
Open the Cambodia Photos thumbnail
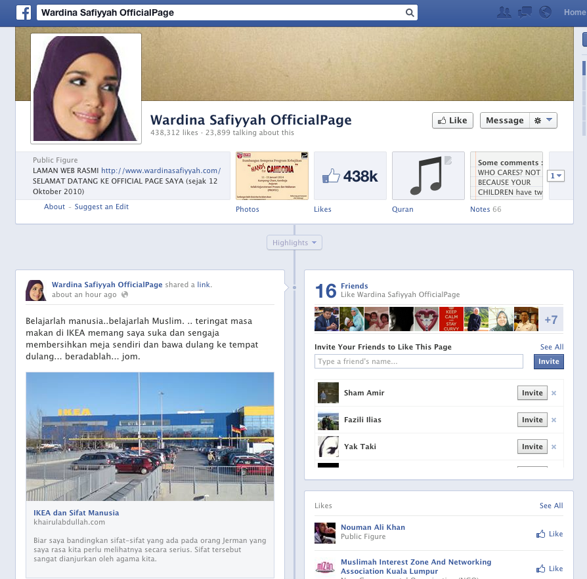[272, 176]
